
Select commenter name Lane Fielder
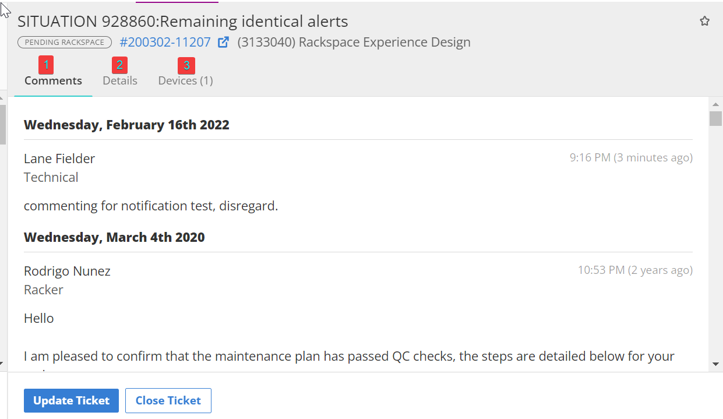pos(59,159)
